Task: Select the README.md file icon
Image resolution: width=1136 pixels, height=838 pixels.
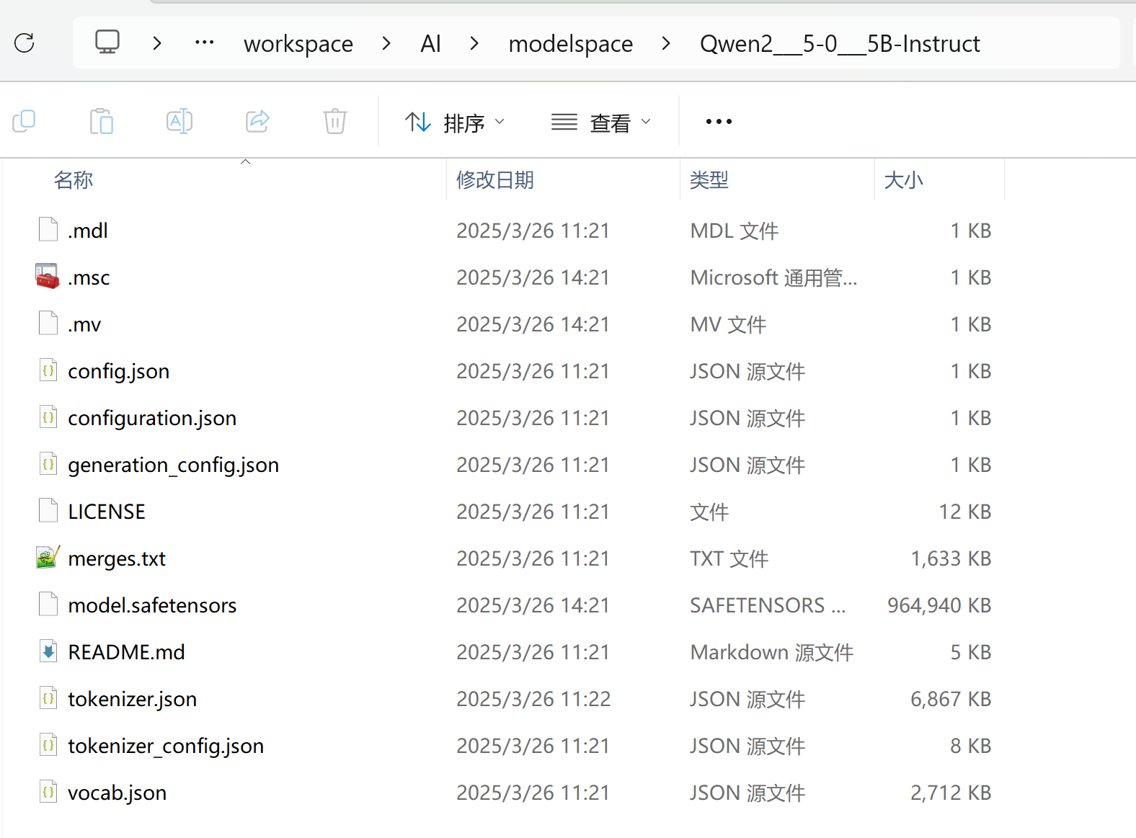Action: coord(48,651)
